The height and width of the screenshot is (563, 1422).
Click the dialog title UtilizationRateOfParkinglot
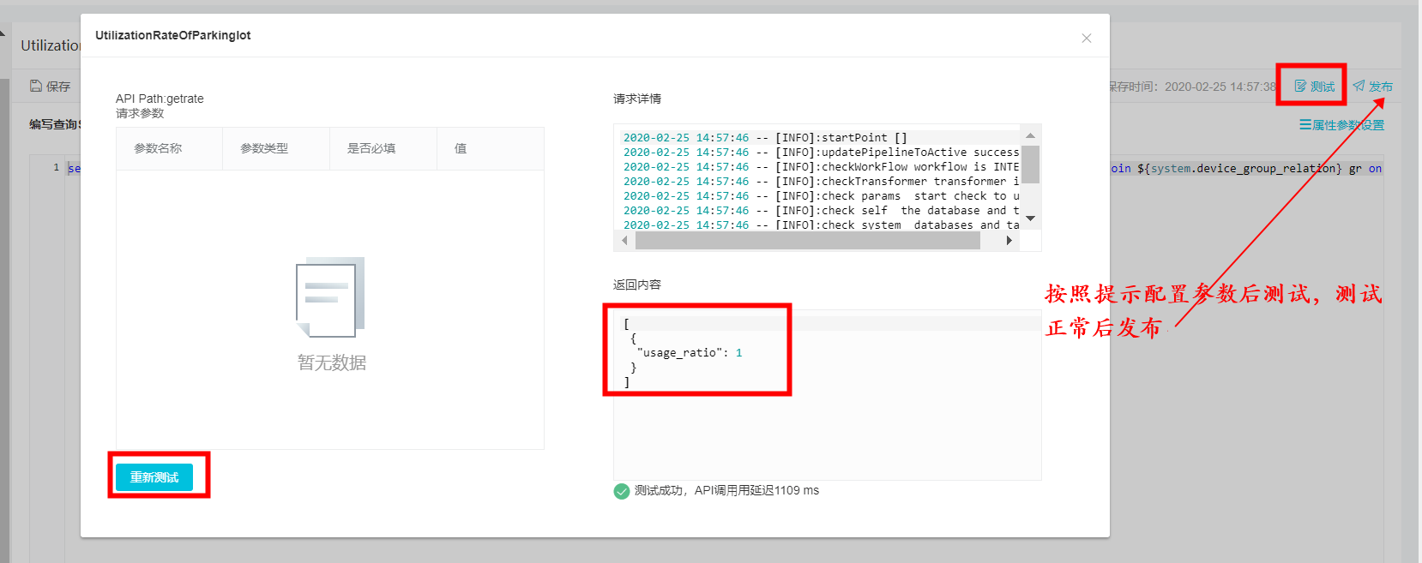point(173,35)
